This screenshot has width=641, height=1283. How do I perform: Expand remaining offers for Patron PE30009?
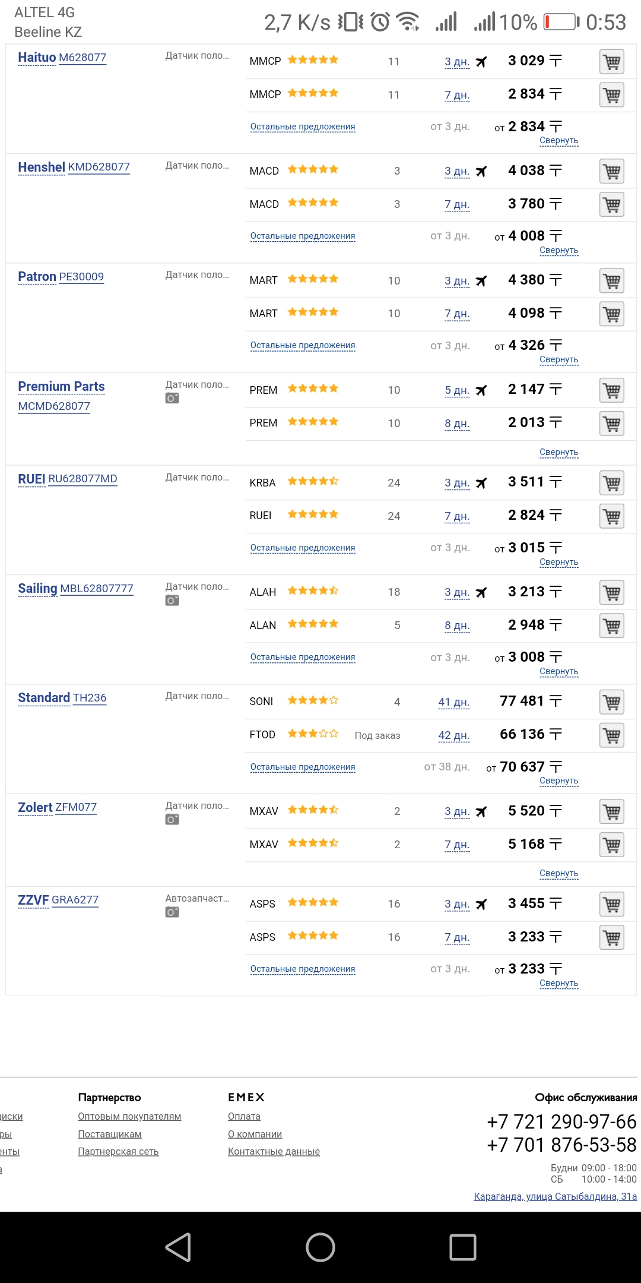(303, 346)
